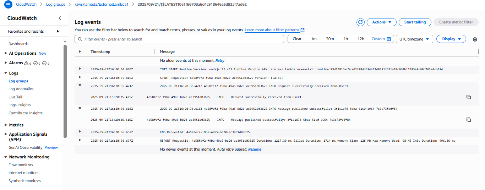Select the 30m time range

pyautogui.click(x=330, y=39)
